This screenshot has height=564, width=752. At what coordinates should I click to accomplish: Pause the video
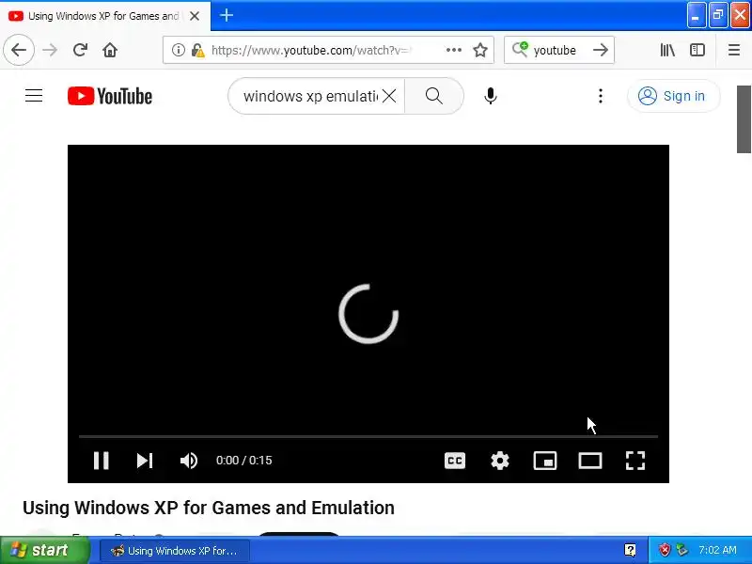[x=102, y=461]
